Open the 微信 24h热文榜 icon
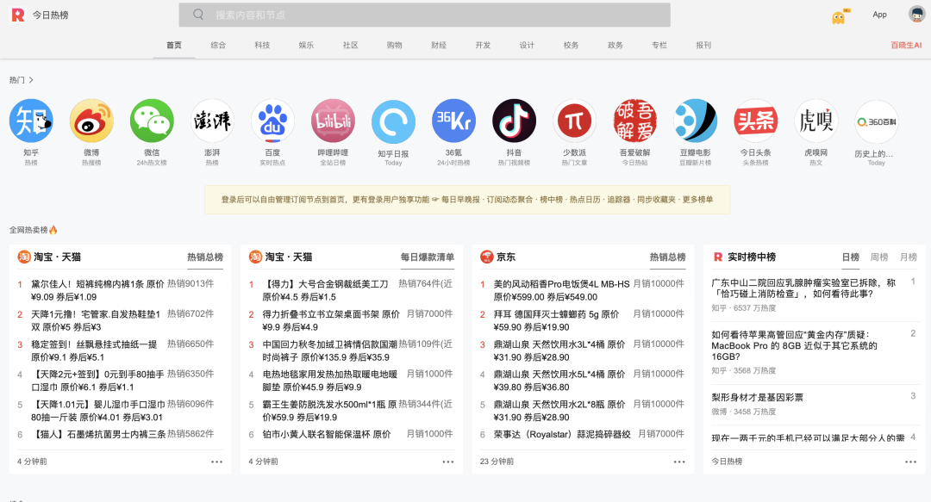The width and height of the screenshot is (931, 502). (152, 121)
